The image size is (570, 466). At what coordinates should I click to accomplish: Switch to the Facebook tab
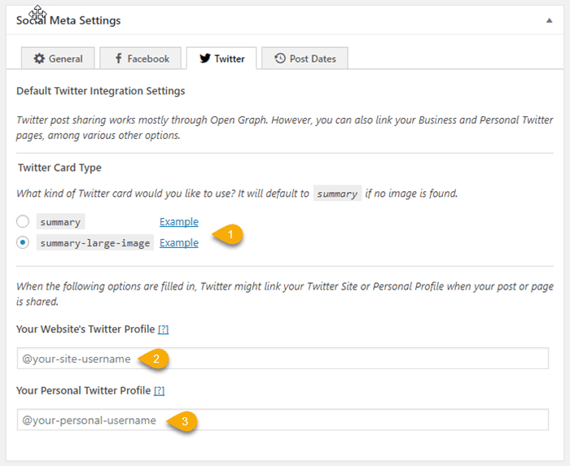[142, 59]
